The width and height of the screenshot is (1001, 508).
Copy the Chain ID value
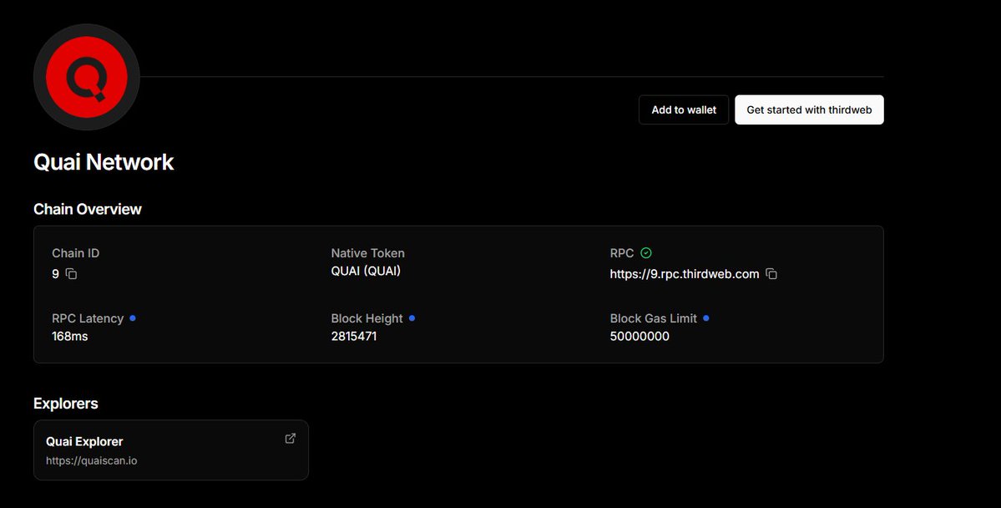tap(72, 274)
